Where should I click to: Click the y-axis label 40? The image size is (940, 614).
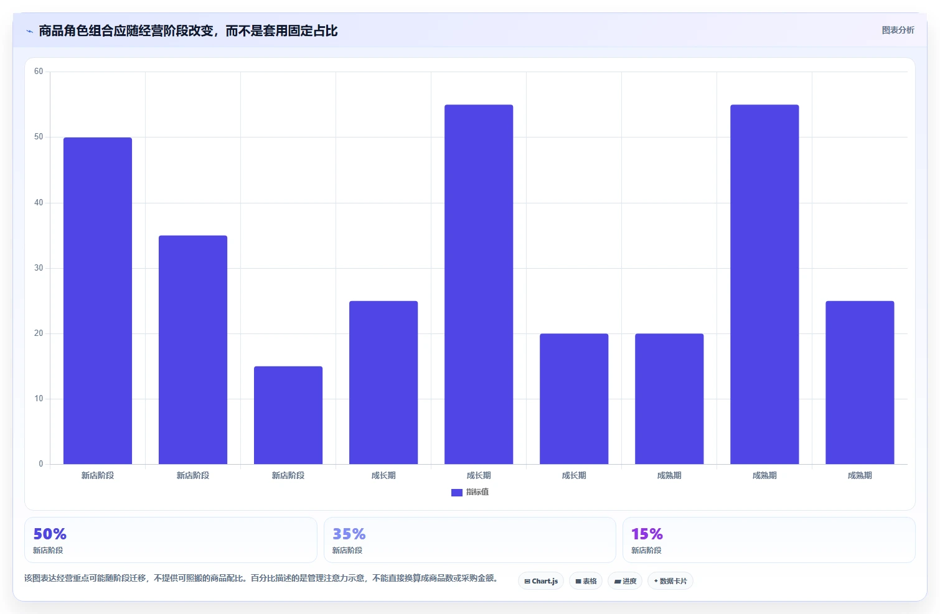pos(39,203)
